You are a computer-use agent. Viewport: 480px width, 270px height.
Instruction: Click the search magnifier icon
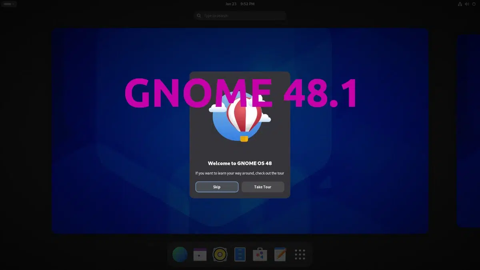click(199, 16)
